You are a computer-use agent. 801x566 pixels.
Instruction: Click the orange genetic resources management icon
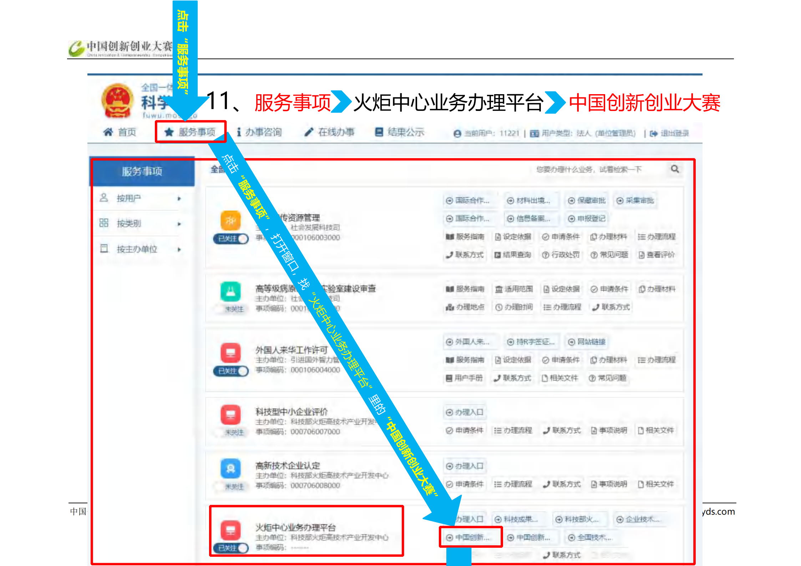(x=230, y=220)
